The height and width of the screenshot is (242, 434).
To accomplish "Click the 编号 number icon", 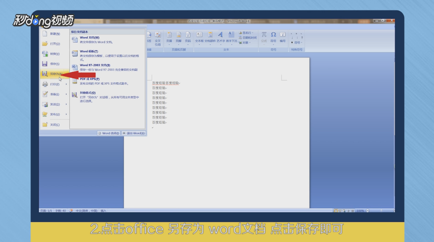I will point(282,34).
